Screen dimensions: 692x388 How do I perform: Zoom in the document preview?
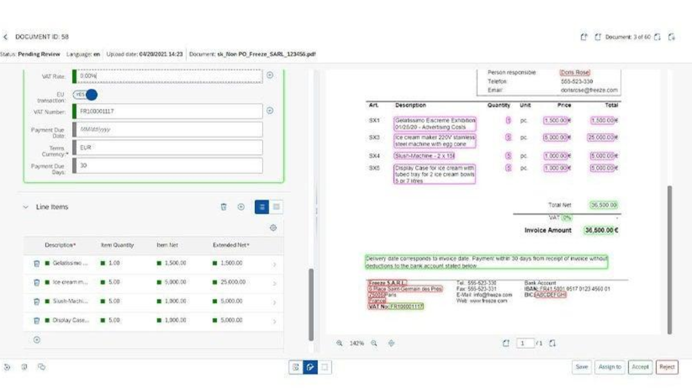(375, 343)
